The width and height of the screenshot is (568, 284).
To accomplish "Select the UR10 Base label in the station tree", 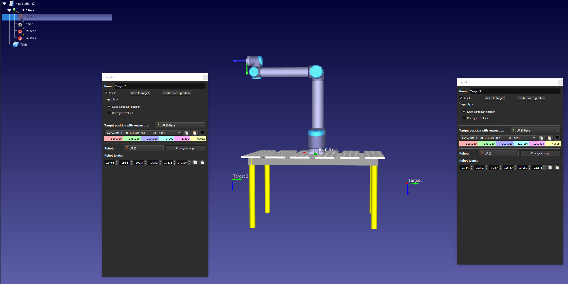I will pyautogui.click(x=27, y=10).
